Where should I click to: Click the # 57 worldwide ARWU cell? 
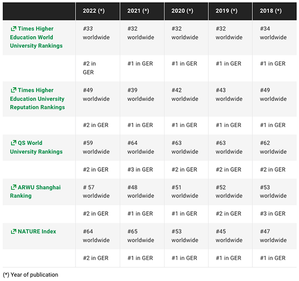(x=98, y=192)
